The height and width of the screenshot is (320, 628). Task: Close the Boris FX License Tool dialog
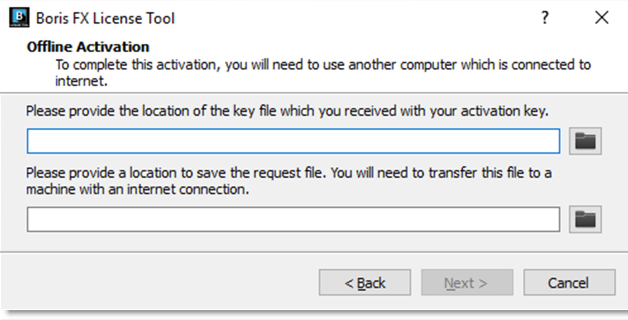tap(601, 18)
